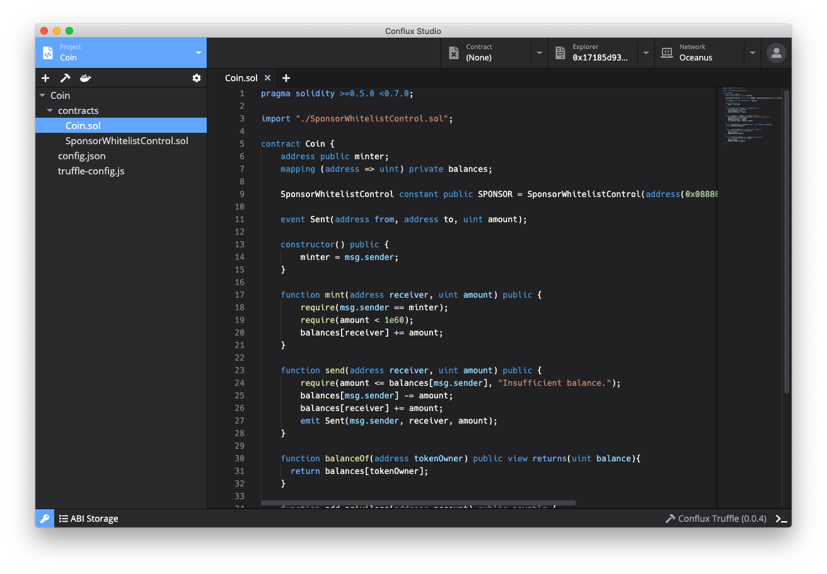Screen dimensions: 827x574
Task: Click the 'function balanceOf' definition
Action: [460, 458]
